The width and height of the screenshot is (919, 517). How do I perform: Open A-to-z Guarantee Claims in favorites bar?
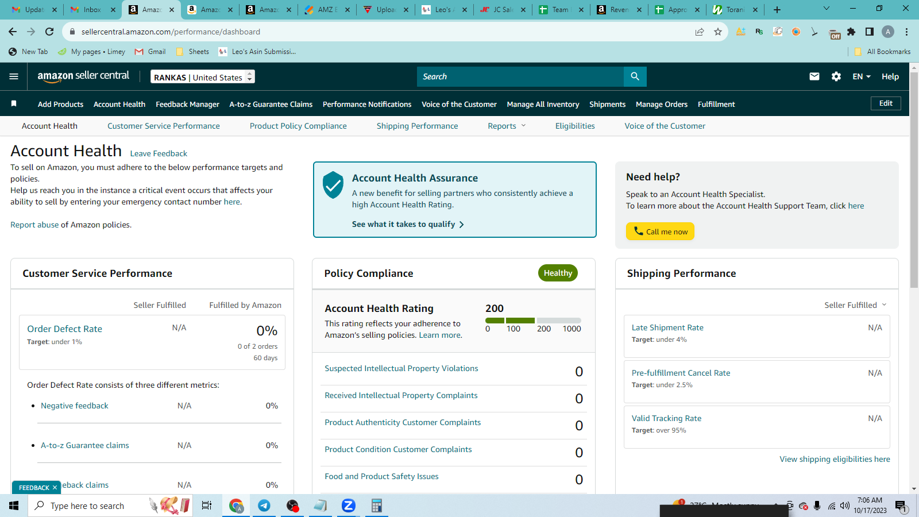click(271, 104)
